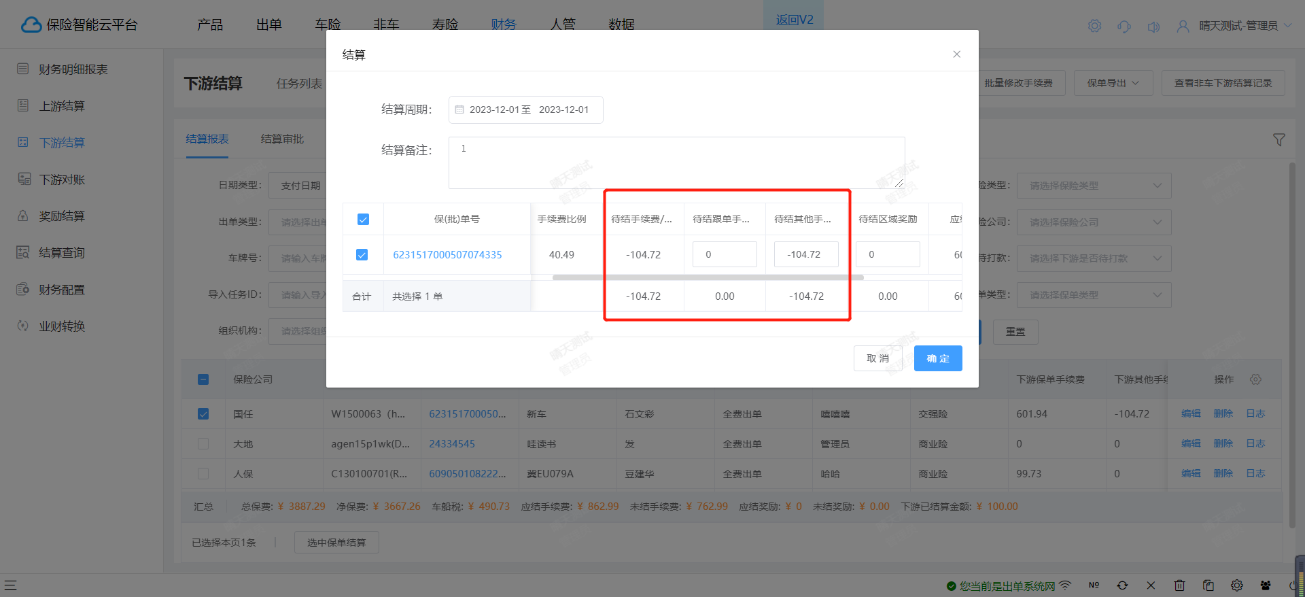The image size is (1305, 597).
Task: Open the 出单类型 select dropdown
Action: pos(298,222)
